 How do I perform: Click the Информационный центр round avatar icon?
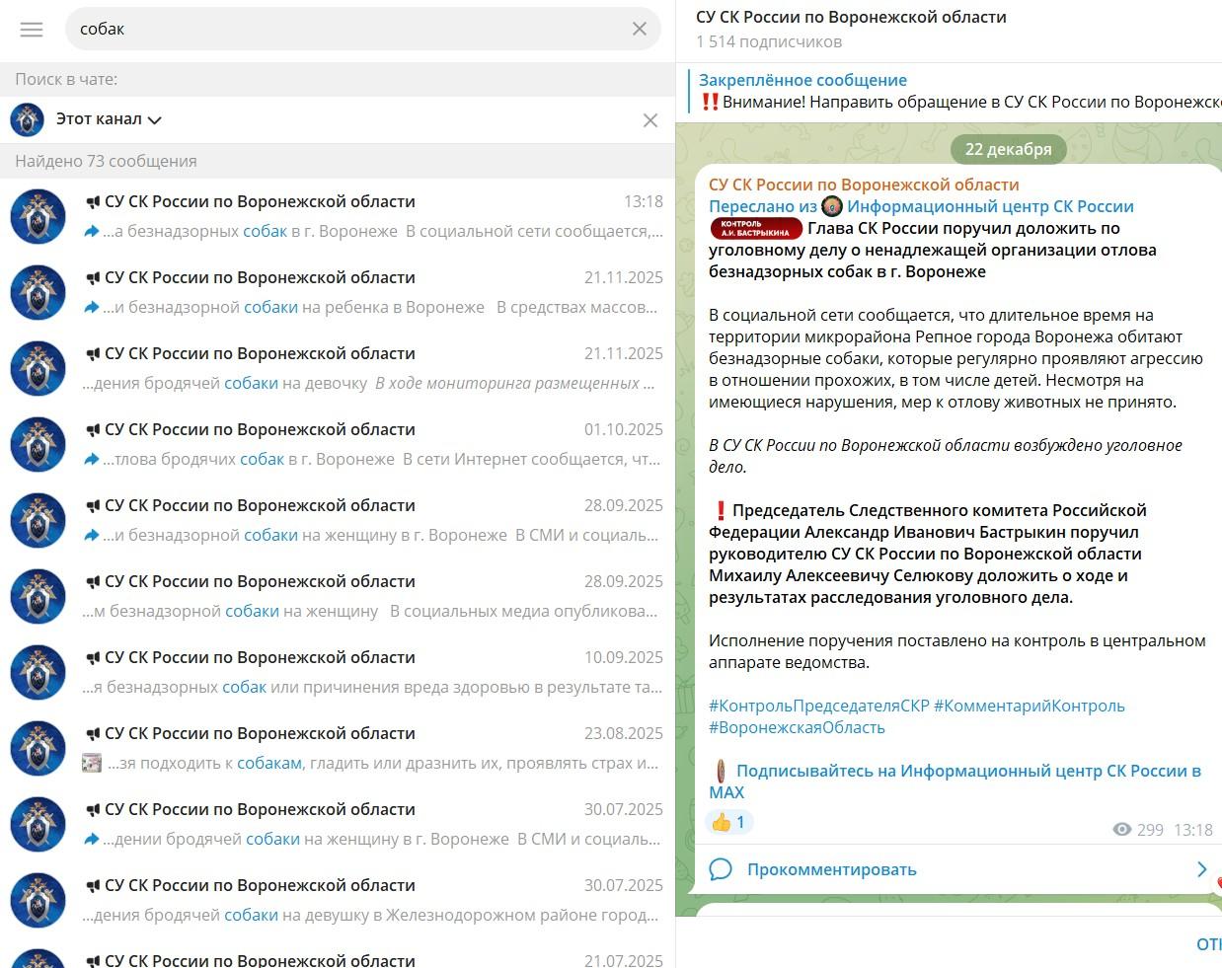click(832, 206)
